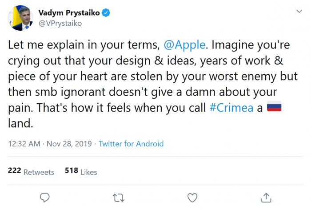311x210 pixels.
Task: Expand the tweet options chevron menu
Action: point(296,12)
